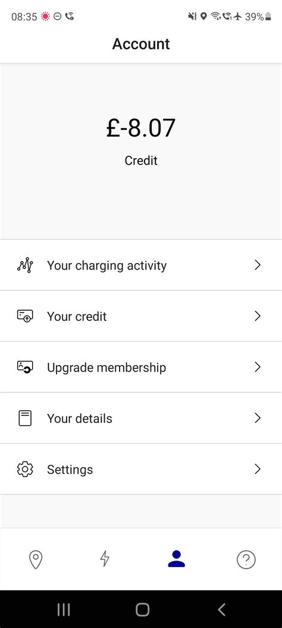Expand chevron beside Upgrade membership
The width and height of the screenshot is (282, 628).
(258, 367)
